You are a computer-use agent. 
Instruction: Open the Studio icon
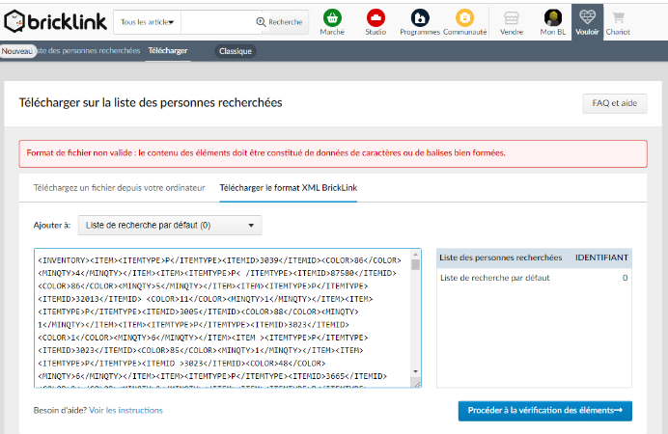click(376, 21)
